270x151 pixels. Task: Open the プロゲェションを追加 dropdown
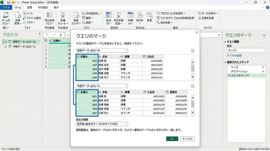[171, 13]
